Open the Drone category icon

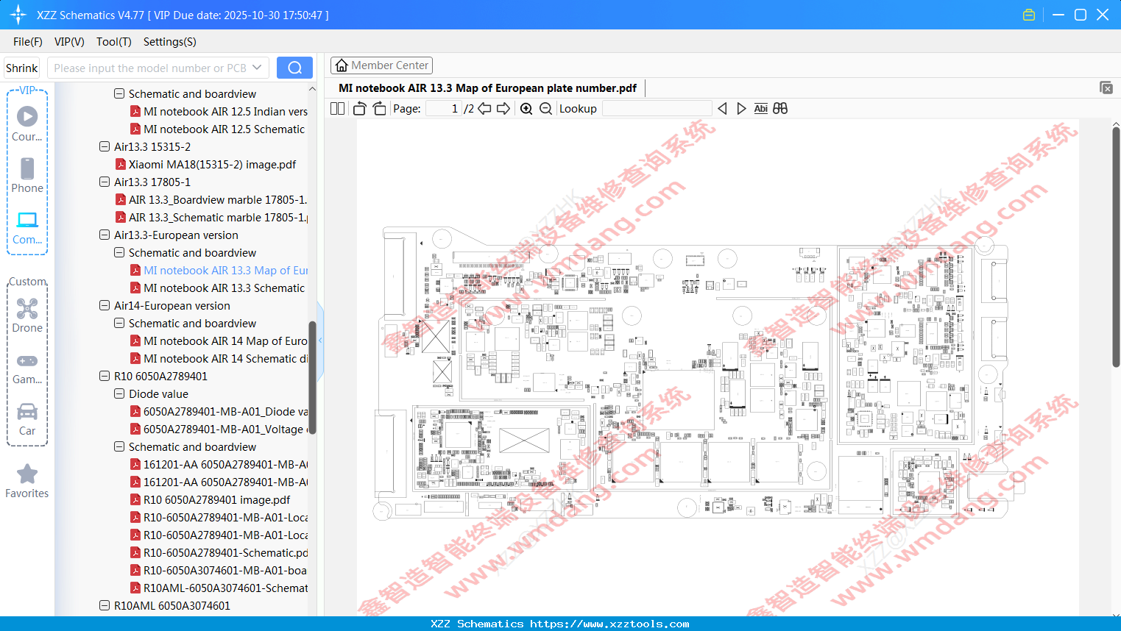[x=27, y=315]
